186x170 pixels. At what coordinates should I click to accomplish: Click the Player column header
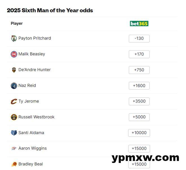[x=17, y=23]
